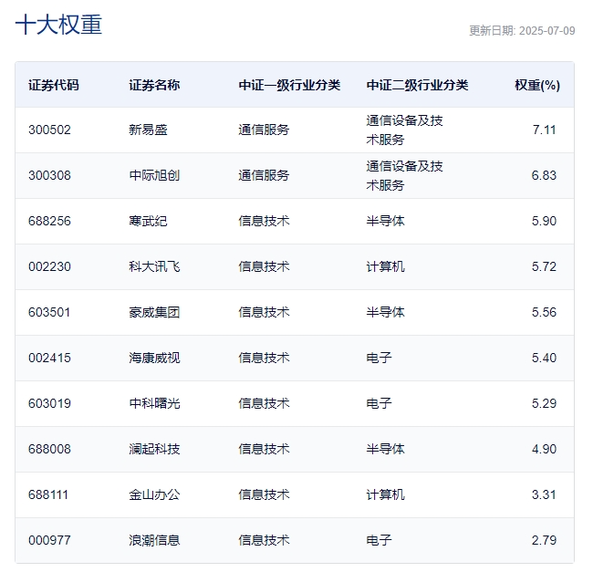Select the 中证一级行业分类 column header
Screen dimensions: 593x572
click(x=289, y=85)
